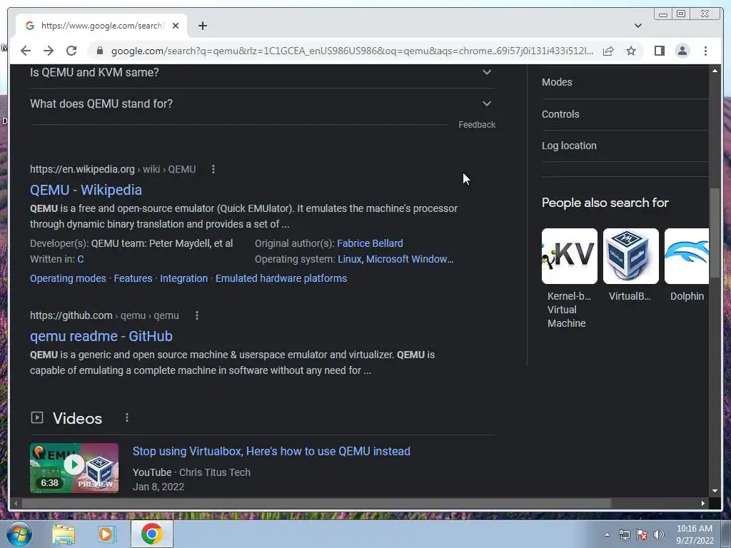
Task: Bookmark this tab with the star icon
Action: coord(631,51)
